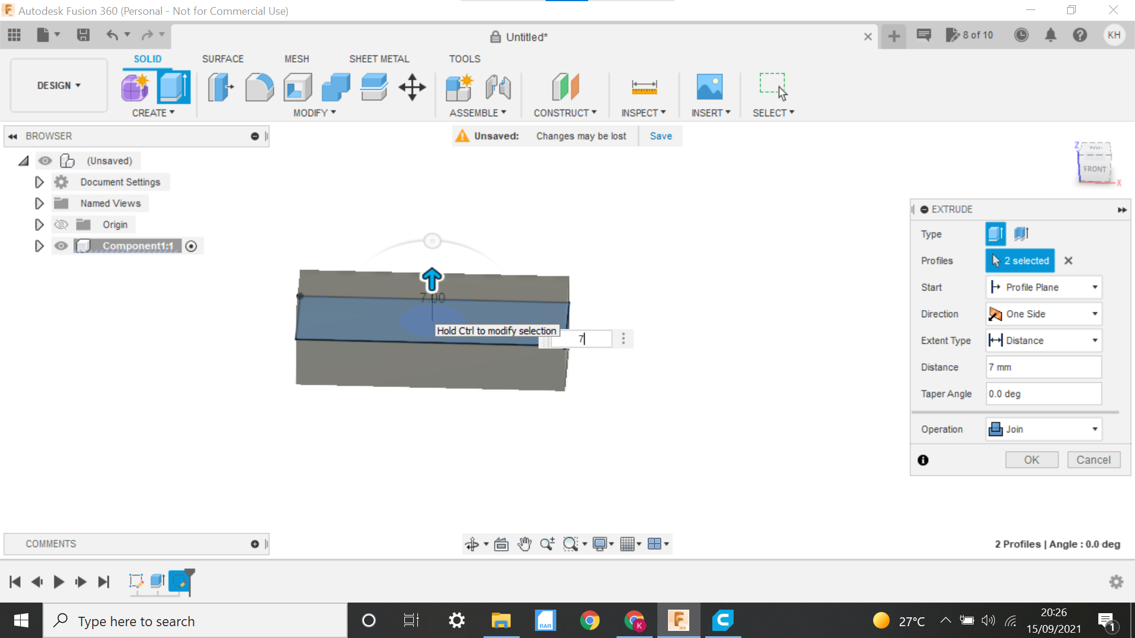Viewport: 1135px width, 638px height.
Task: Select the Extrude tool icon
Action: [174, 86]
